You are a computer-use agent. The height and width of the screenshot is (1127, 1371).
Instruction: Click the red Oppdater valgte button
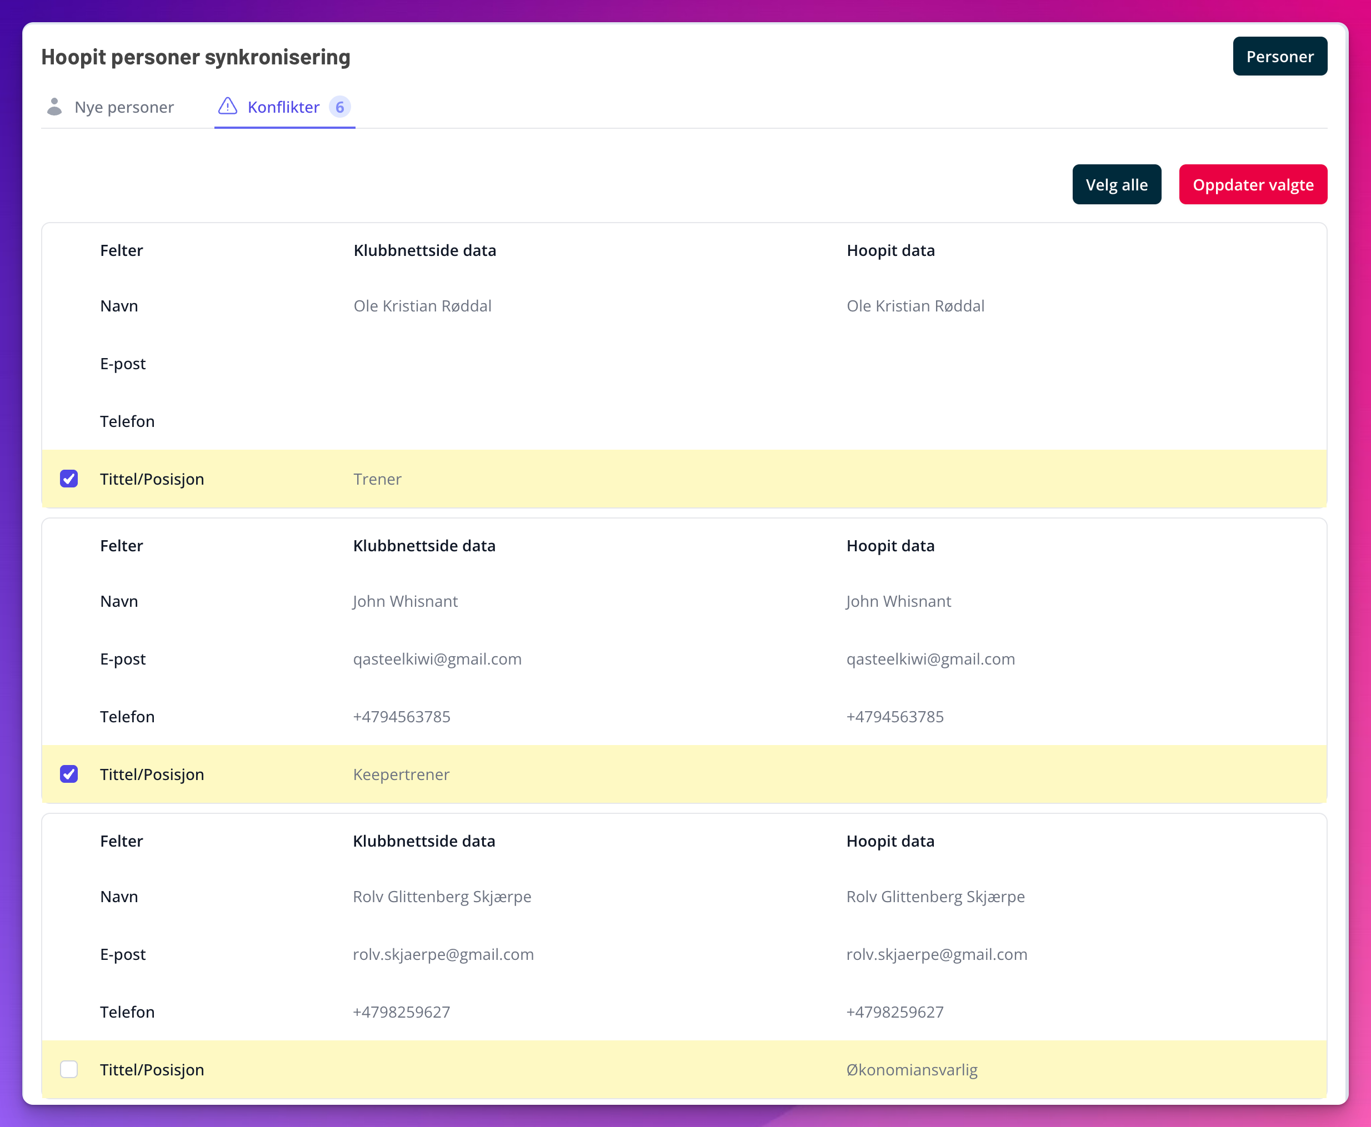(1253, 185)
